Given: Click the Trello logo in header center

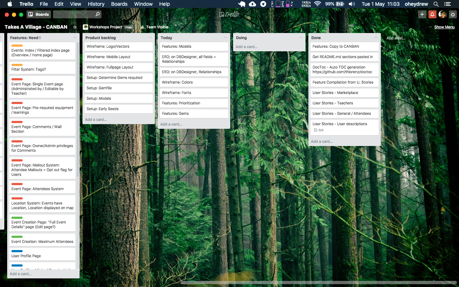Looking at the screenshot, I should coord(229,14).
